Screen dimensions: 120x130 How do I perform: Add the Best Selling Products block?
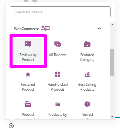[x=87, y=81]
